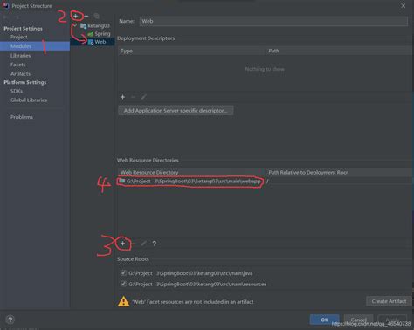The image size is (414, 330).
Task: Click the dialog help button at bottom-left
Action: (x=10, y=320)
